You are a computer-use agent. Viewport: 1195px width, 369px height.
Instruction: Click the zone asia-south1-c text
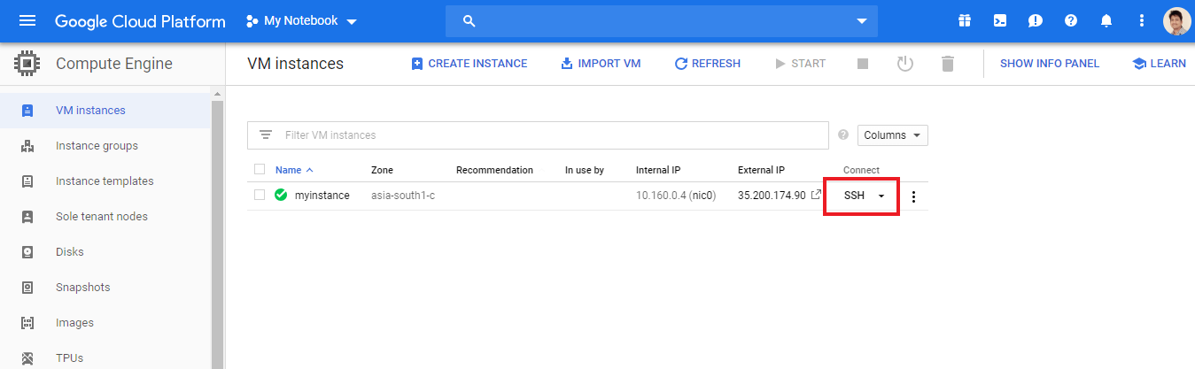[403, 196]
